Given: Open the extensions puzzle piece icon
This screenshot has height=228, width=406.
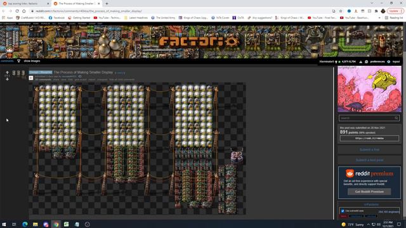Looking at the screenshot, I should tap(376, 11).
